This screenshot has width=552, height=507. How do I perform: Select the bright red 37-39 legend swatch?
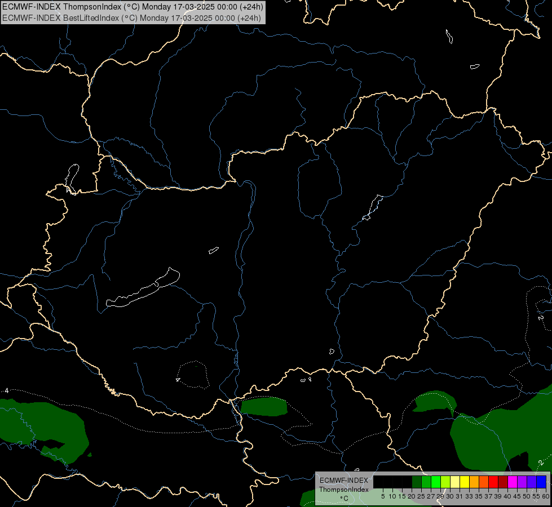[493, 482]
